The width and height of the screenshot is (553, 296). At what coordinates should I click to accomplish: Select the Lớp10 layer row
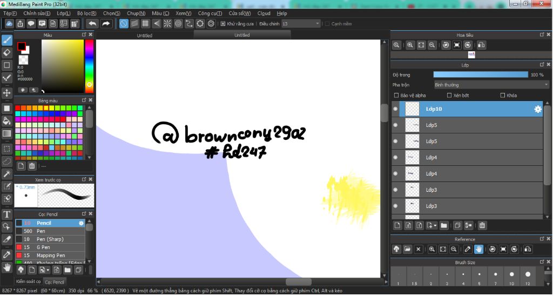point(467,109)
